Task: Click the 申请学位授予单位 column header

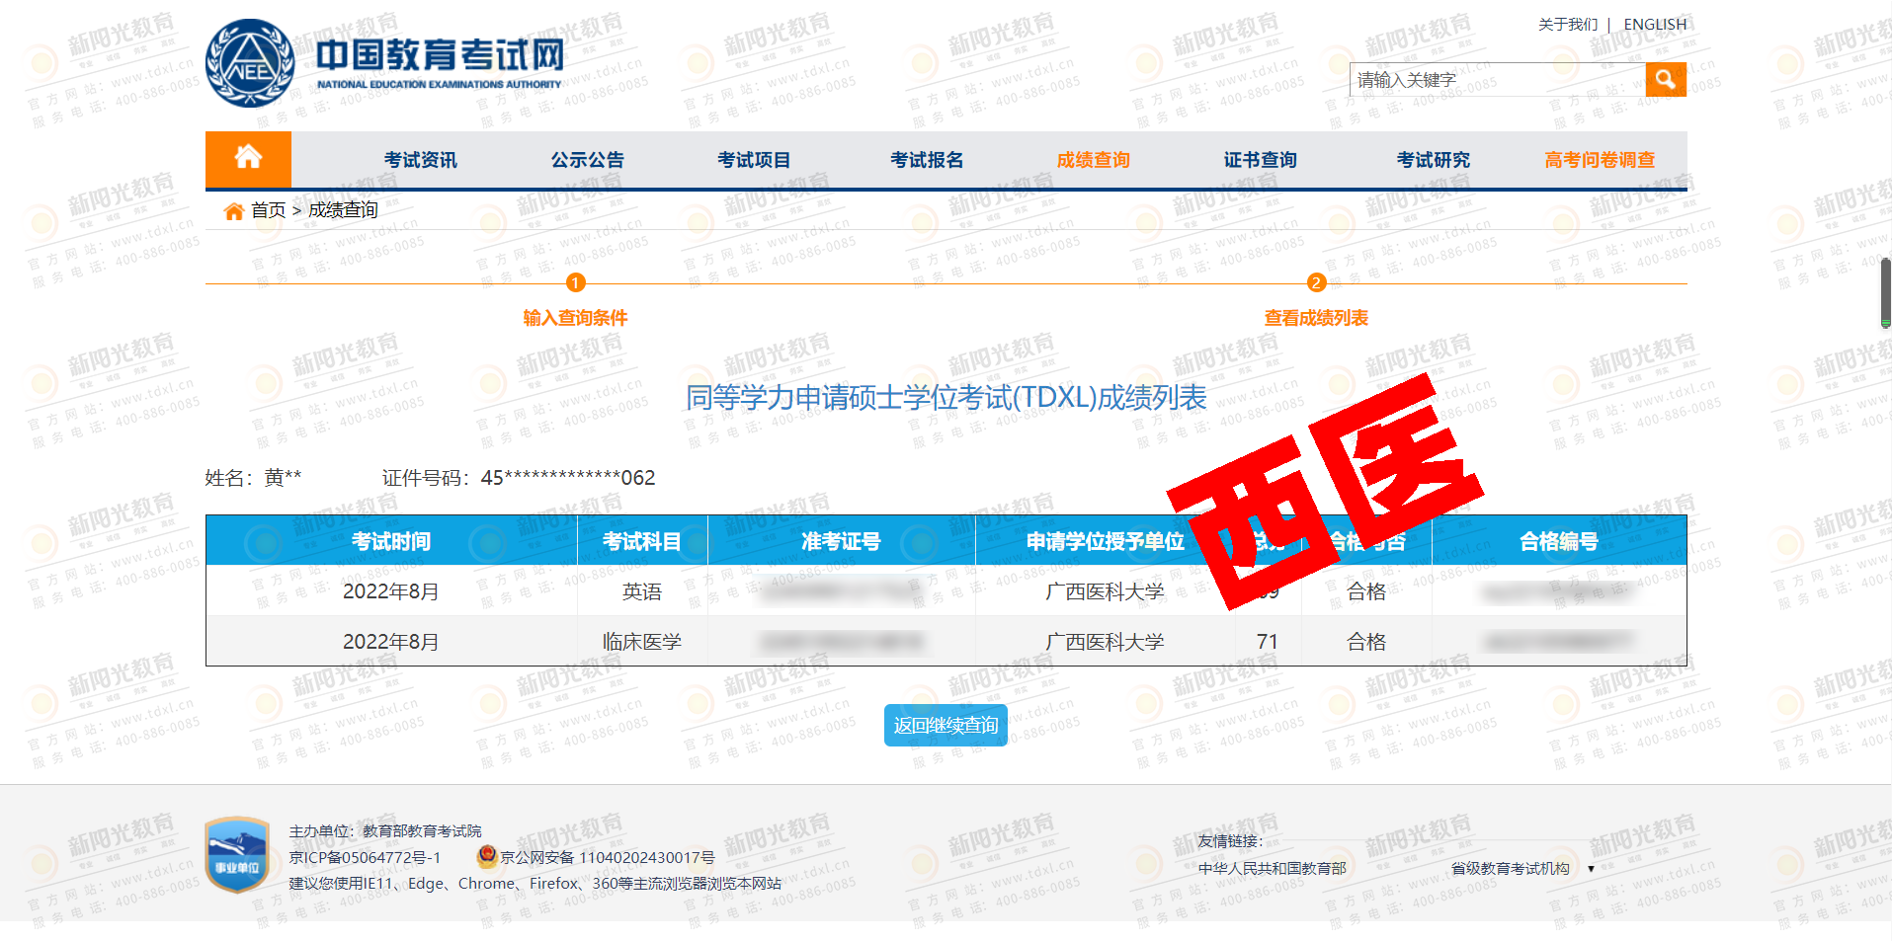Action: click(x=1105, y=541)
